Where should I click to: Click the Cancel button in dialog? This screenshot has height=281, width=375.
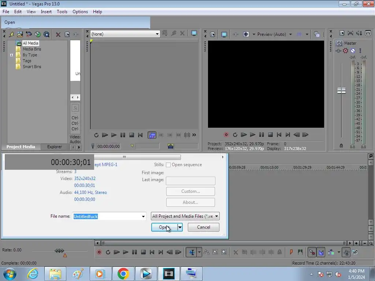(x=204, y=227)
